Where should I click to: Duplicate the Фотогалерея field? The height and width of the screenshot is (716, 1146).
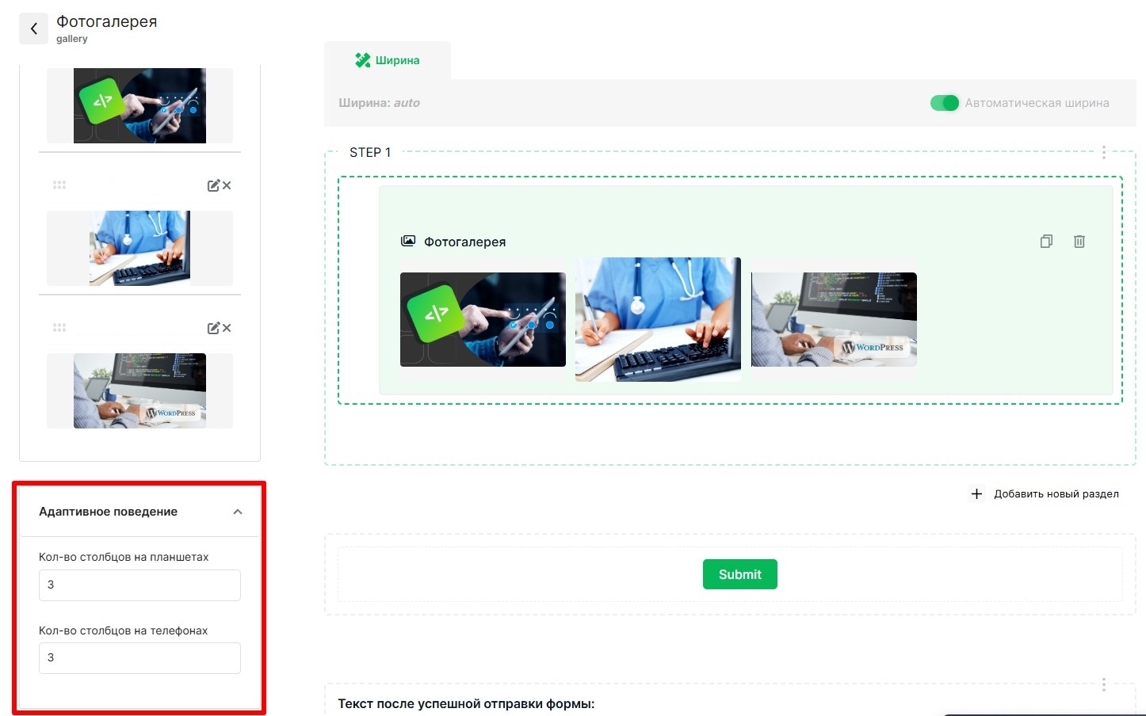click(x=1046, y=242)
